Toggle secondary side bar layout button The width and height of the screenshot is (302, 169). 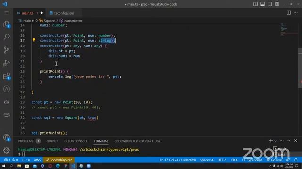tap(269, 4)
